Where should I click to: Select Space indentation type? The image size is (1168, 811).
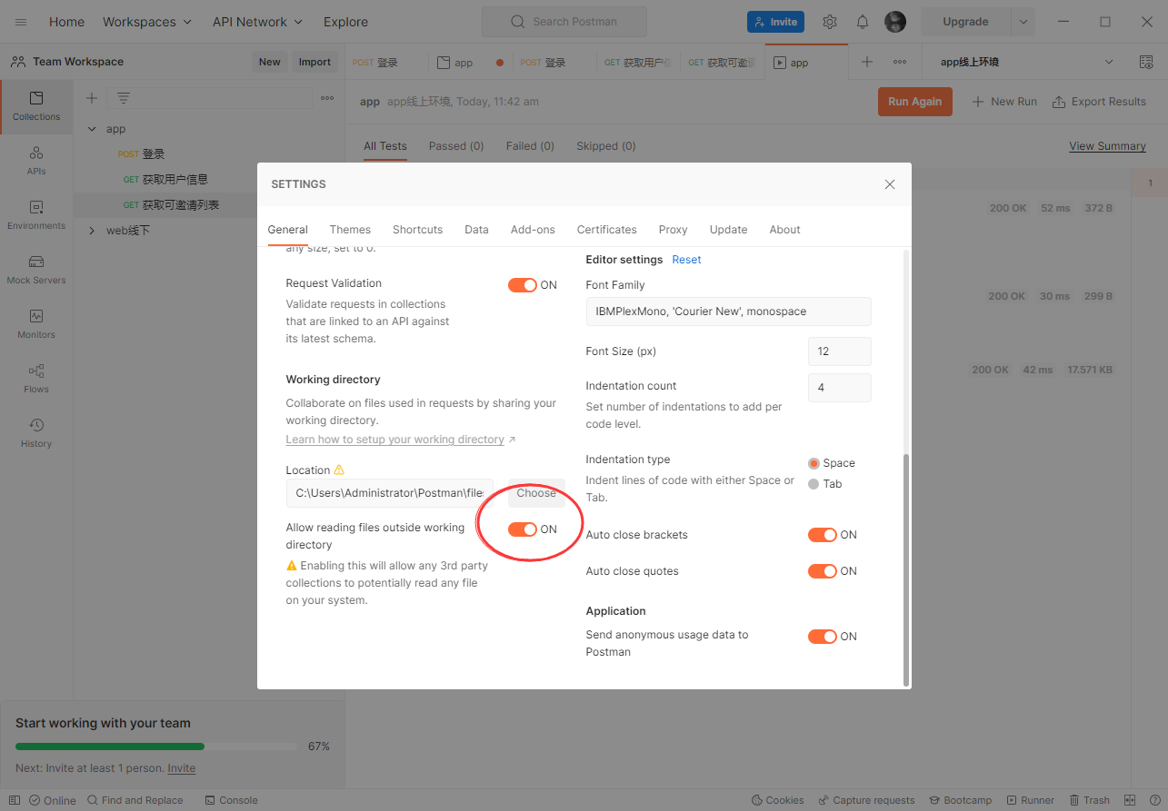[814, 463]
